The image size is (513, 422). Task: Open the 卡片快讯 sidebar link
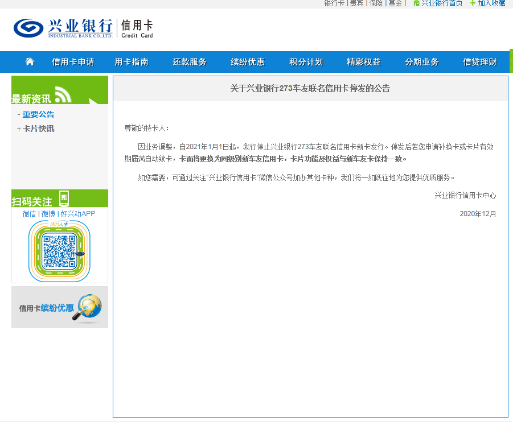pos(39,129)
